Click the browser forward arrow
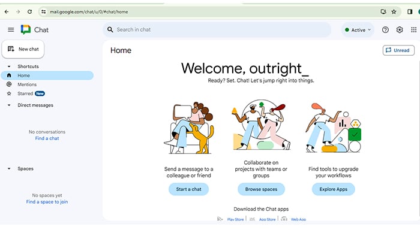 [18, 12]
